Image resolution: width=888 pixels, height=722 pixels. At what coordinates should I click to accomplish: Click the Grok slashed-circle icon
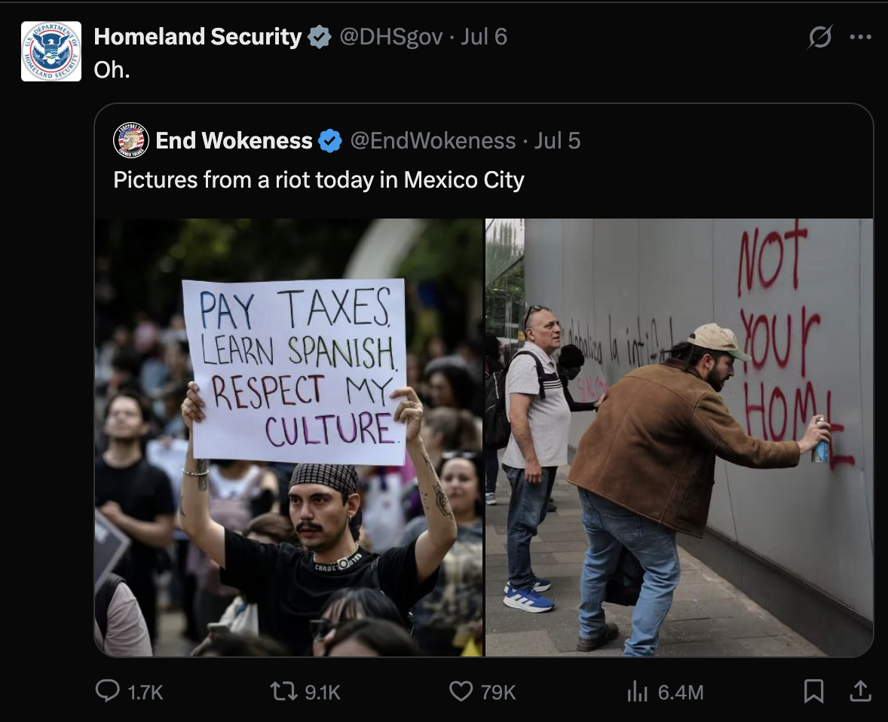[x=820, y=38]
